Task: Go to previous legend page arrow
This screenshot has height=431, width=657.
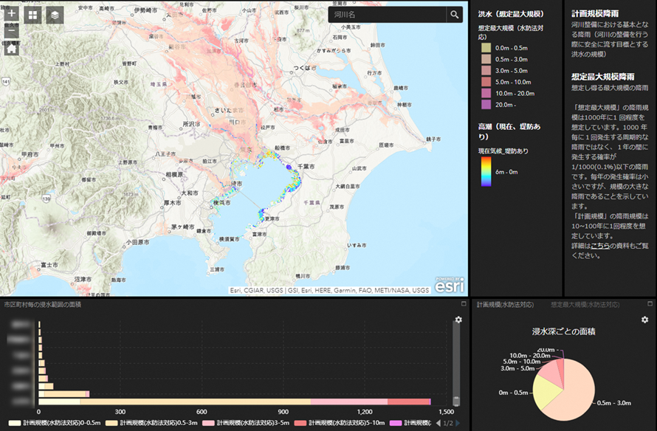Action: tap(440, 424)
